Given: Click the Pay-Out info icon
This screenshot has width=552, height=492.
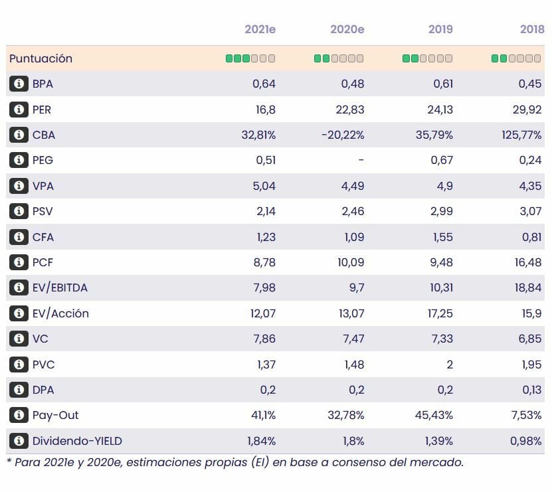Looking at the screenshot, I should [19, 415].
